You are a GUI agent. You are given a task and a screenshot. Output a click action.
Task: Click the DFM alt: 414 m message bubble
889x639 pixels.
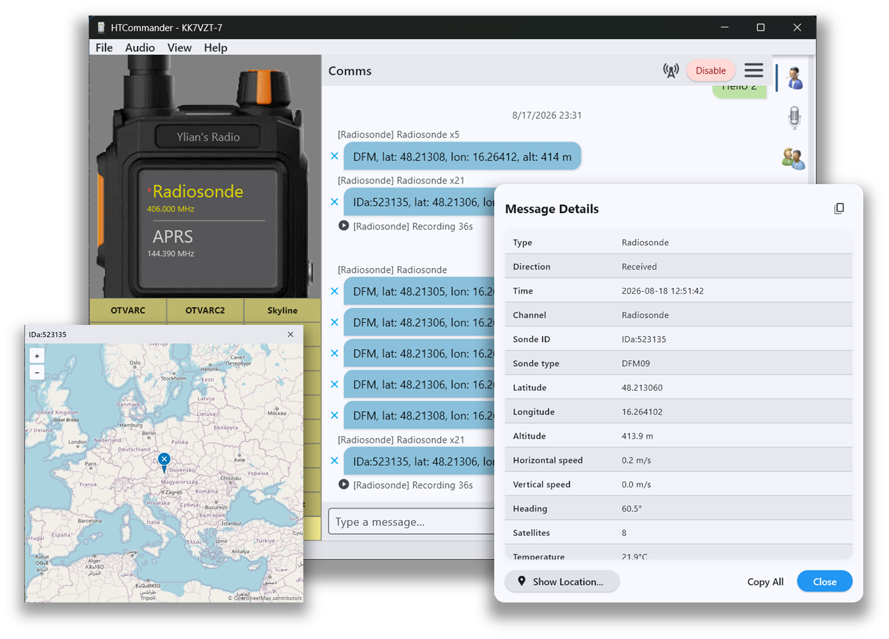462,156
